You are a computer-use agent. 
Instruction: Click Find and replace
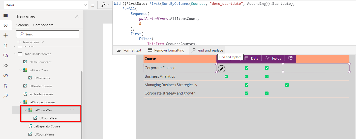pyautogui.click(x=207, y=50)
